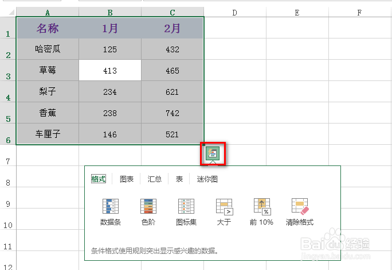Screen dimensions: 392x270
Task: Select column D header
Action: 235,12
